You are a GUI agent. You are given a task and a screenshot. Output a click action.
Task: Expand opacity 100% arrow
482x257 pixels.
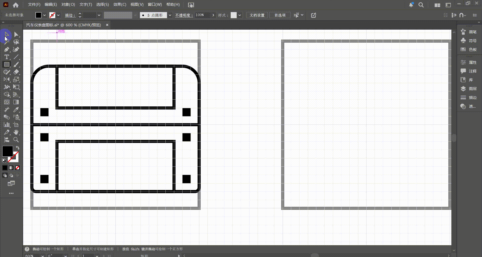(x=213, y=15)
